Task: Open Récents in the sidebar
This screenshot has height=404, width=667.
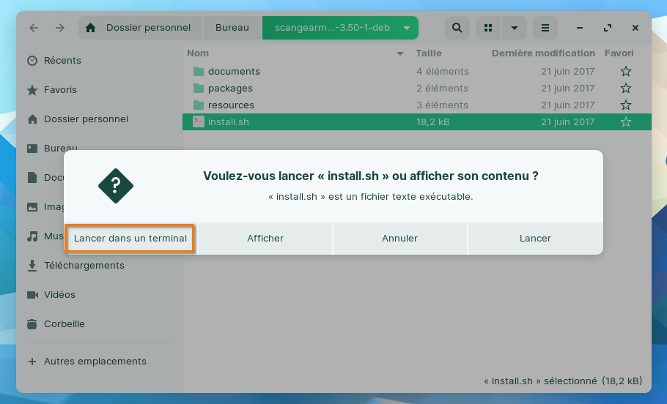Action: 62,61
